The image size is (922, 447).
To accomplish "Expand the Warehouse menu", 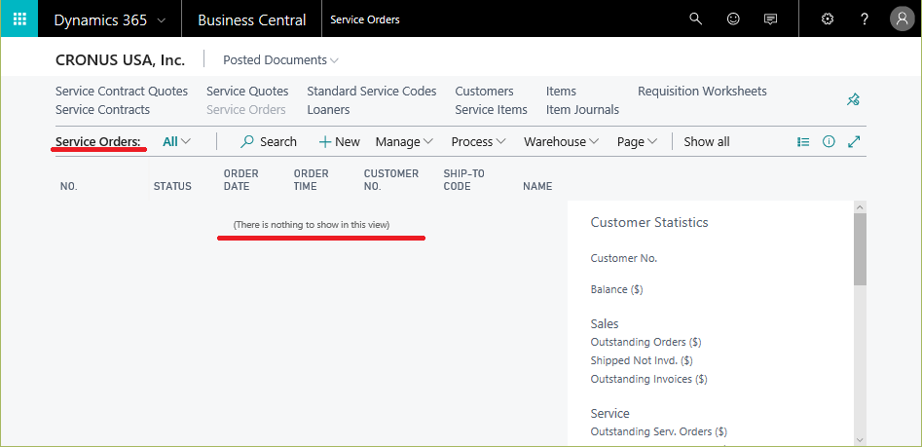I will point(562,142).
